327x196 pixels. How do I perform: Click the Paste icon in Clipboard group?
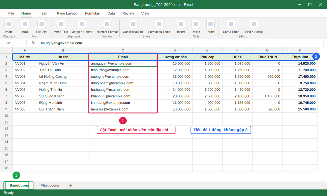tap(9, 24)
